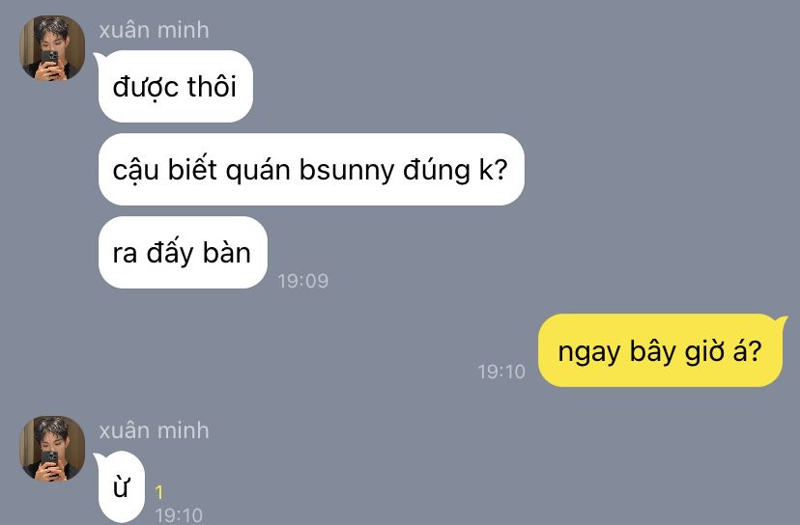
Task: Select the sender name above the "ừ" bubble
Action: pyautogui.click(x=154, y=430)
